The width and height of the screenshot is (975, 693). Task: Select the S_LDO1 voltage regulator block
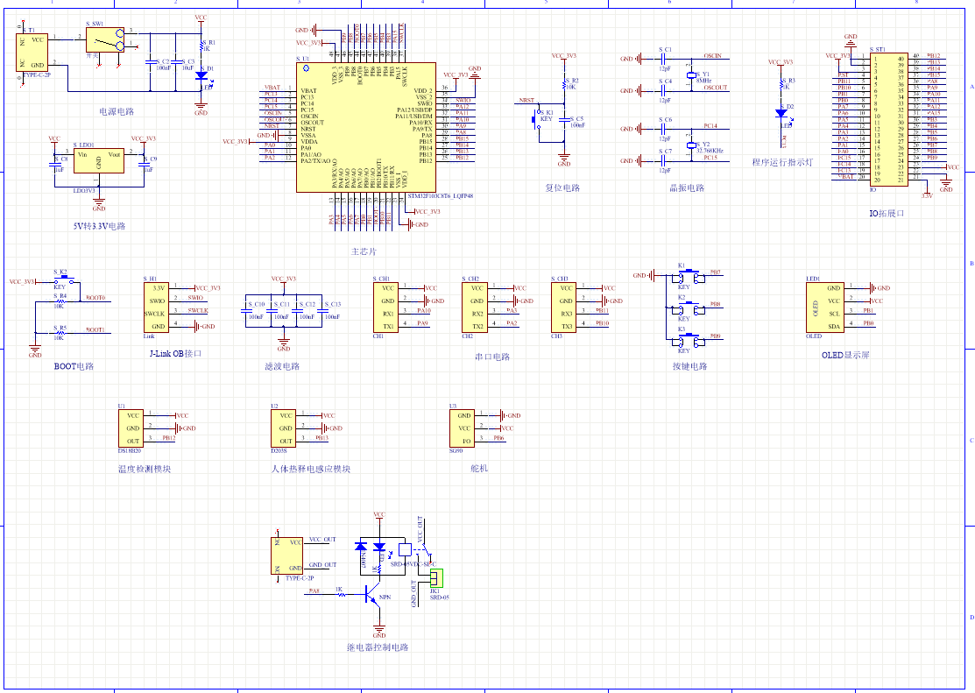(99, 160)
